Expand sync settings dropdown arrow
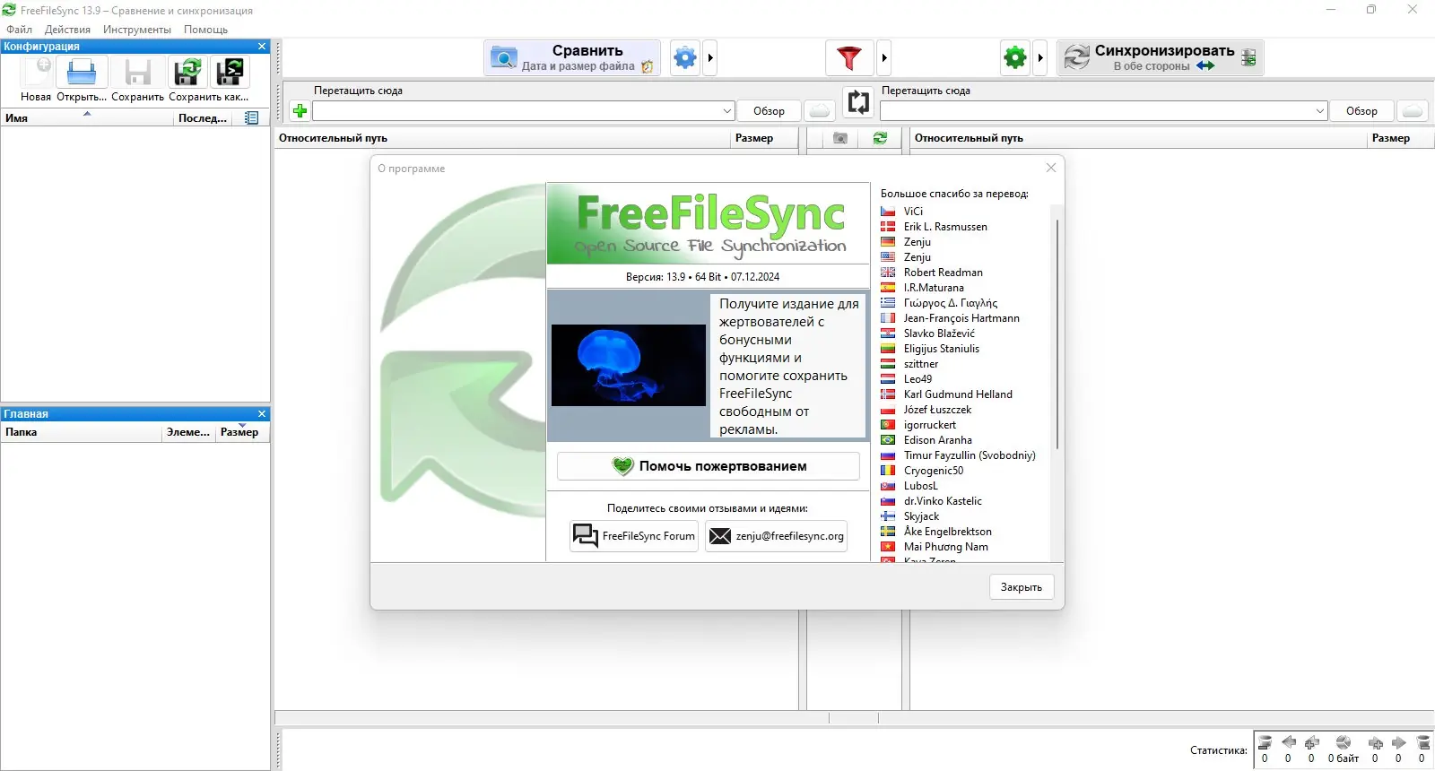Screen dimensions: 1435x771 [x=1040, y=58]
